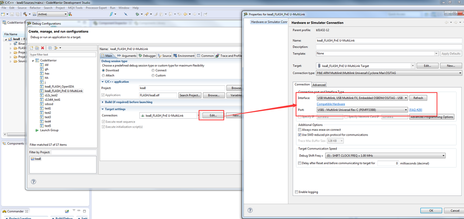This screenshot has width=464, height=219.
Task: Open filter configurations icon menu
Action: tap(57, 48)
